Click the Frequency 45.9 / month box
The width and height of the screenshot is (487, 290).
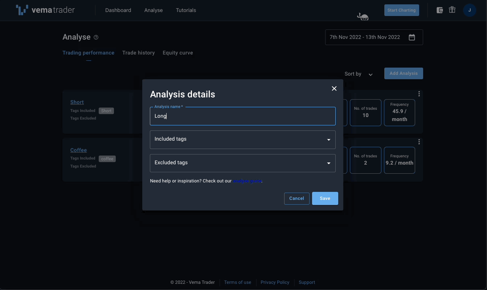(400, 113)
